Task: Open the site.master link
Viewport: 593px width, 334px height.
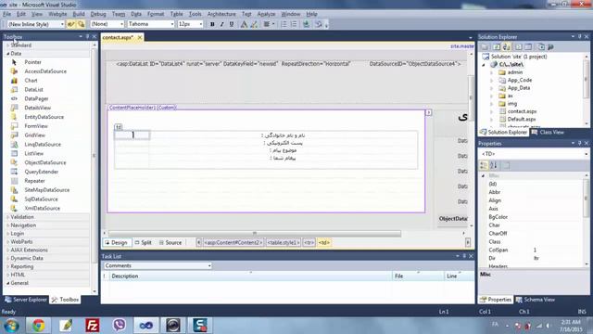Action: click(x=461, y=45)
